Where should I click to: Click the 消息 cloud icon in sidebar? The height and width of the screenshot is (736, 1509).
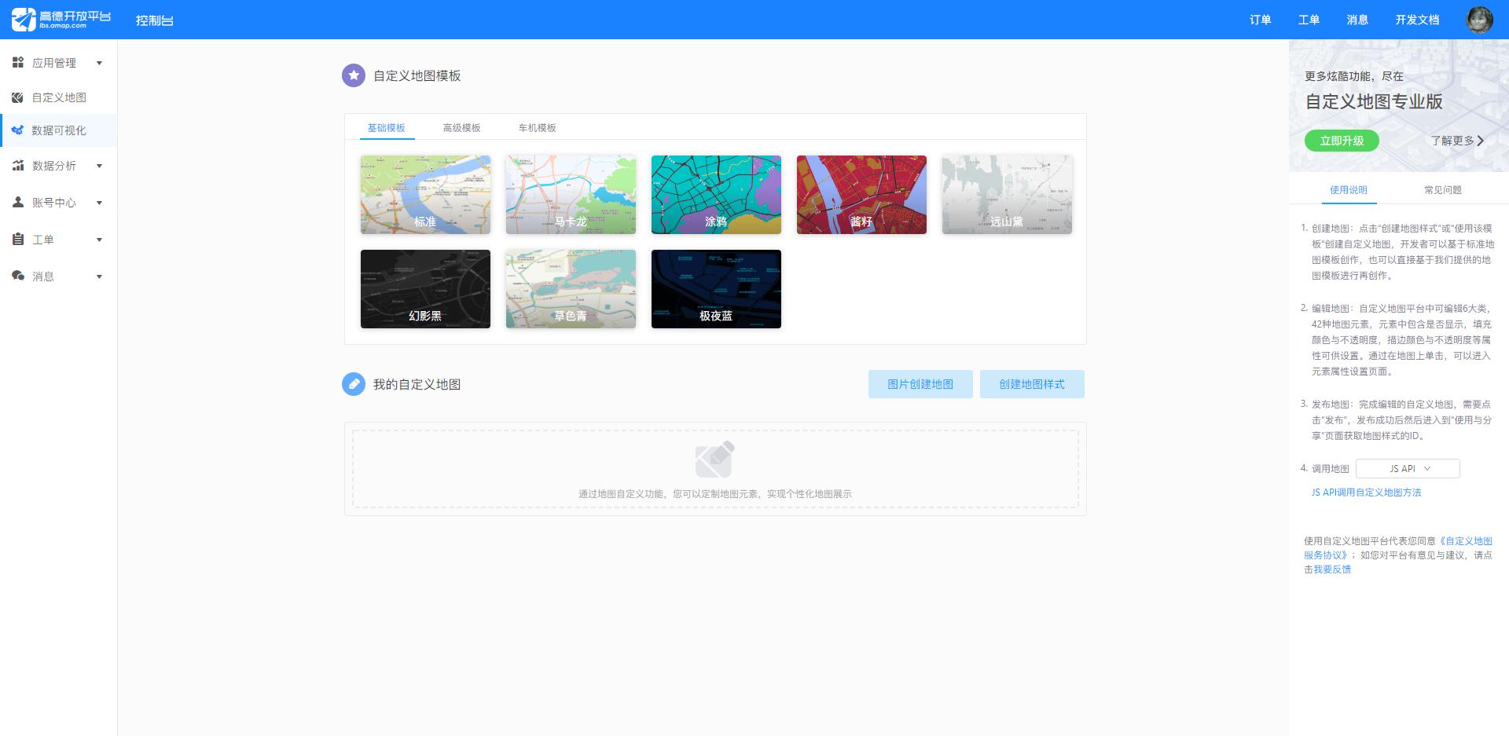pyautogui.click(x=17, y=276)
